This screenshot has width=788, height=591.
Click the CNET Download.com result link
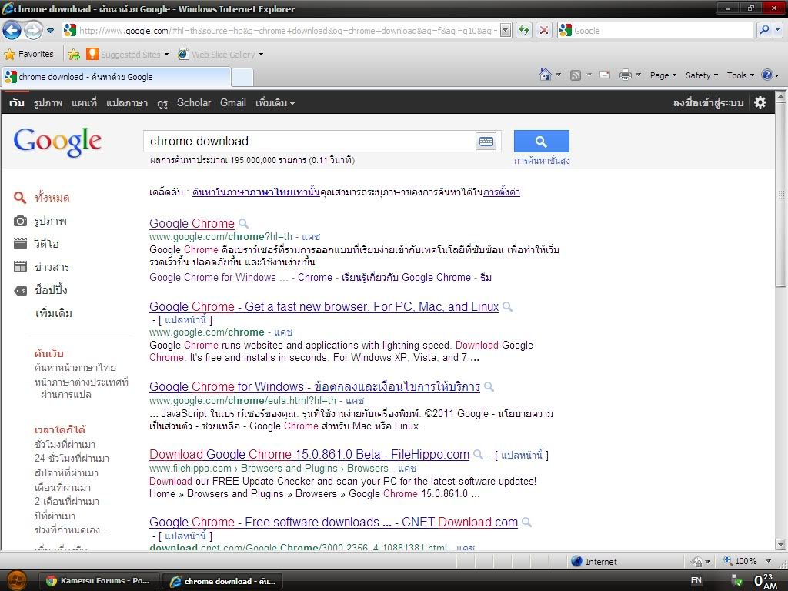(333, 522)
